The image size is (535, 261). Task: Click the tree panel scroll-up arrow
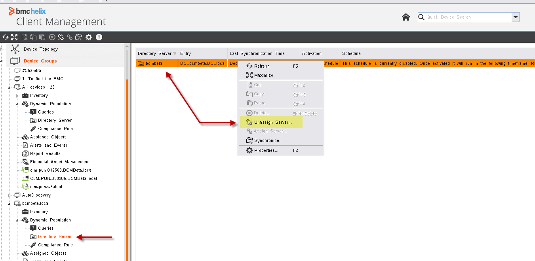point(127,47)
